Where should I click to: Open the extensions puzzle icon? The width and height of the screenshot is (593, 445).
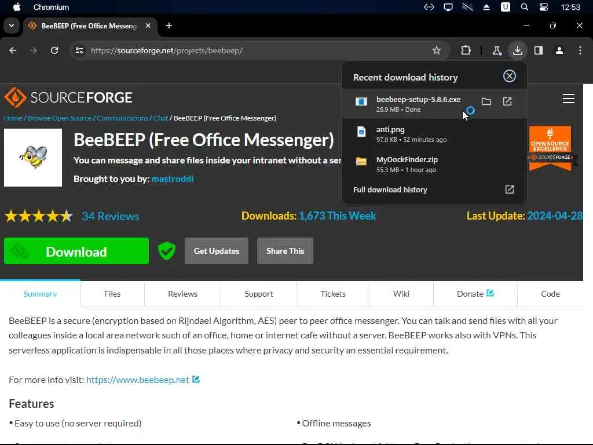[x=466, y=50]
